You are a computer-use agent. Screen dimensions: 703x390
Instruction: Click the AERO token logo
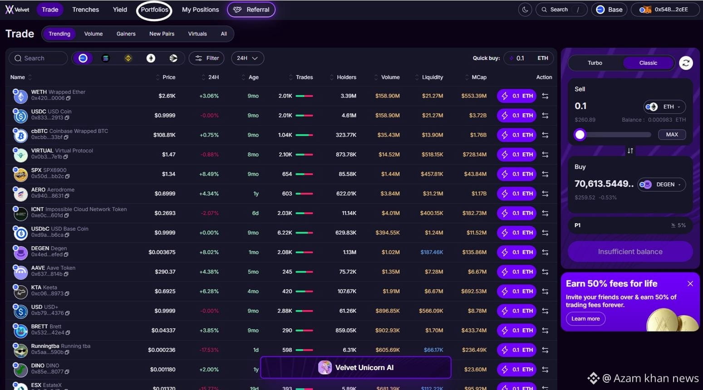point(20,194)
